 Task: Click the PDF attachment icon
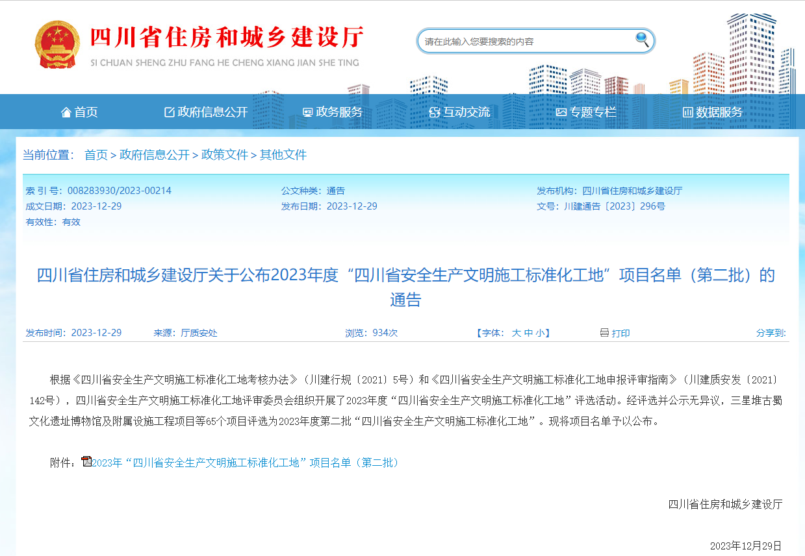pos(86,462)
